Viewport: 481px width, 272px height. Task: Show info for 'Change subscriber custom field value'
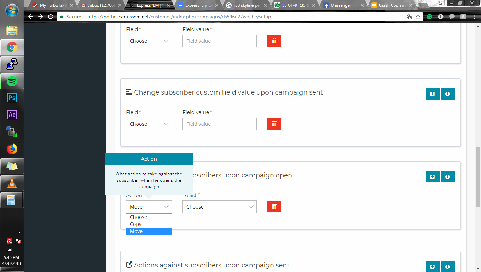click(448, 94)
